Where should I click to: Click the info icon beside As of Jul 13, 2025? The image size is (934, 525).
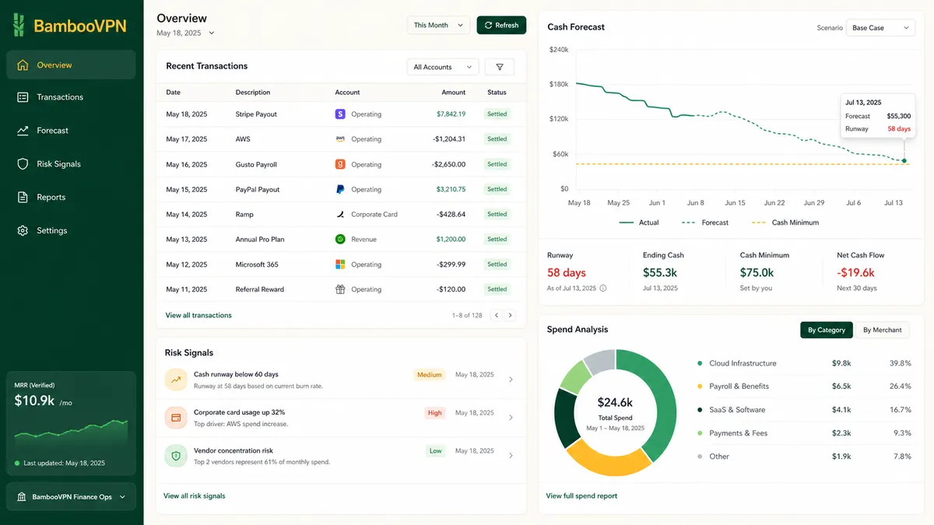(x=603, y=288)
